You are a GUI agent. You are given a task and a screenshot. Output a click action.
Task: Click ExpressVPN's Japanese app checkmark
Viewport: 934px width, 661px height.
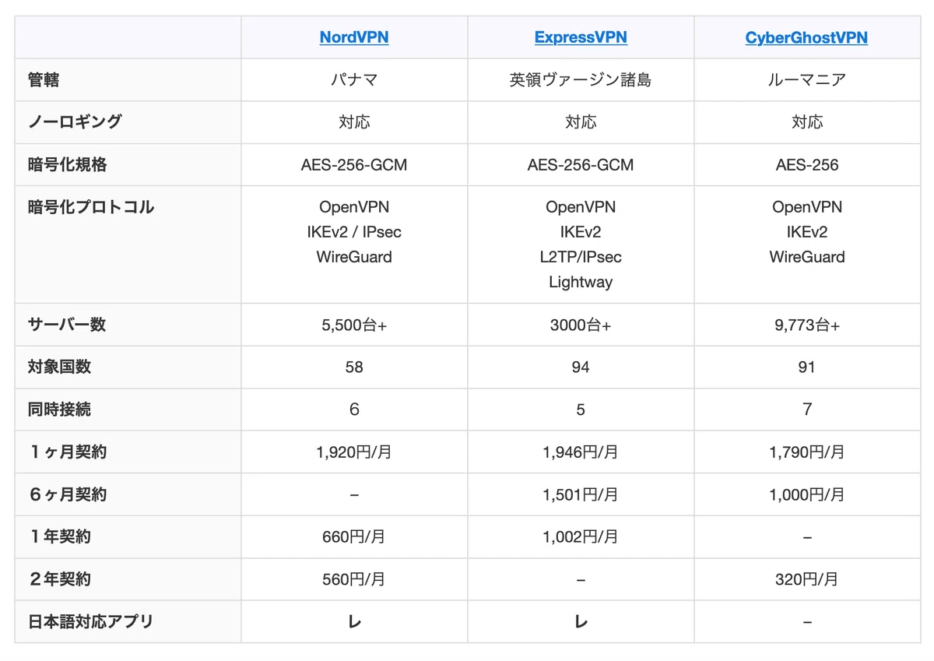tap(581, 621)
